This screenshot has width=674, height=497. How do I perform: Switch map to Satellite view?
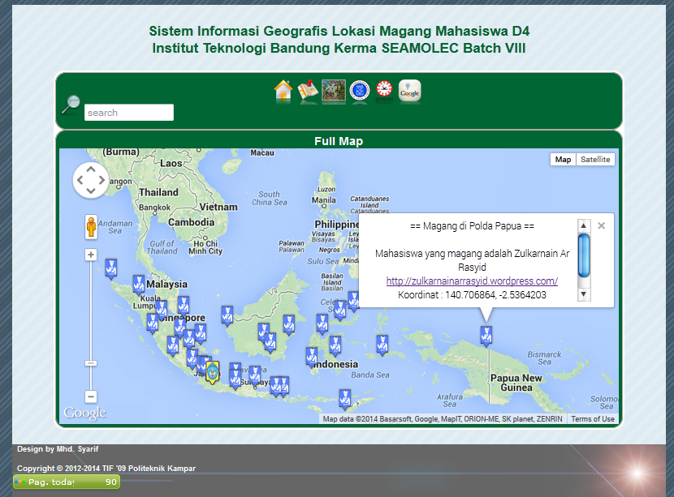pyautogui.click(x=595, y=160)
